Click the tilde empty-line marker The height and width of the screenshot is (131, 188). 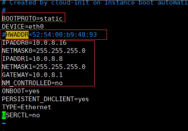tap(4, 124)
